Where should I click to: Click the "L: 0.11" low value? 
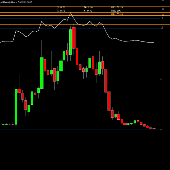[x=88, y=11]
